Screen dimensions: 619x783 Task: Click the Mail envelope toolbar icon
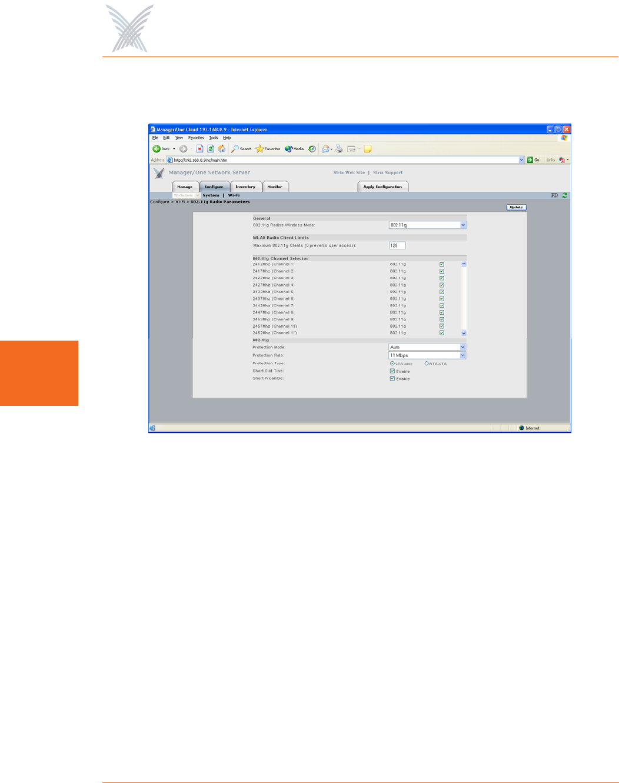tap(325, 149)
